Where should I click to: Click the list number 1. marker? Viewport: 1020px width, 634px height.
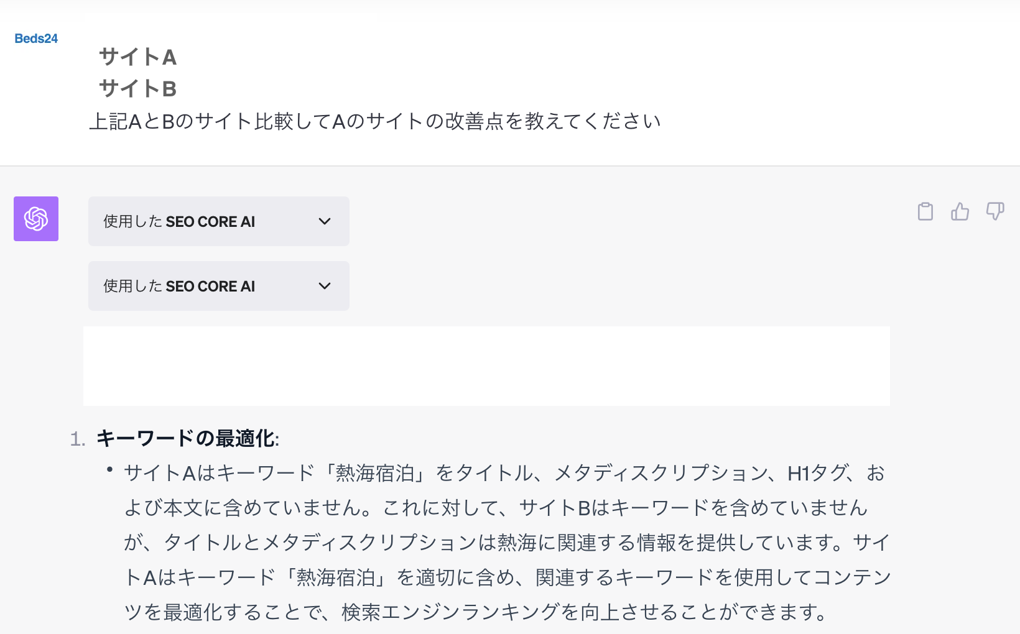pos(78,439)
